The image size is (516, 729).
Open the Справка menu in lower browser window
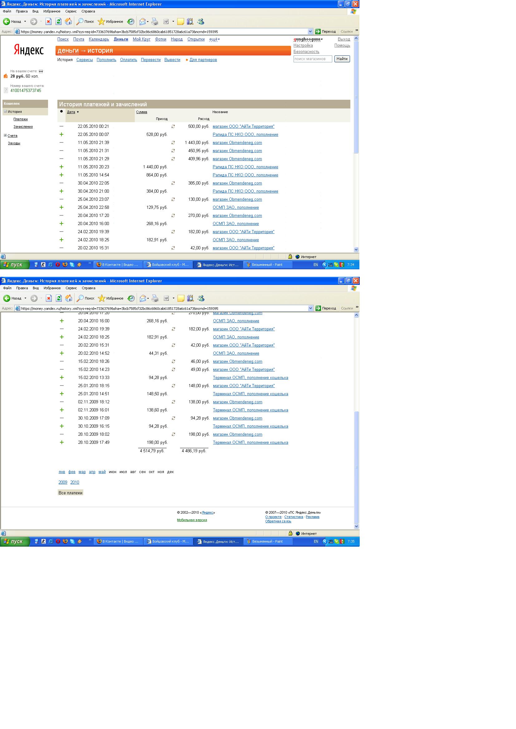pyautogui.click(x=88, y=288)
